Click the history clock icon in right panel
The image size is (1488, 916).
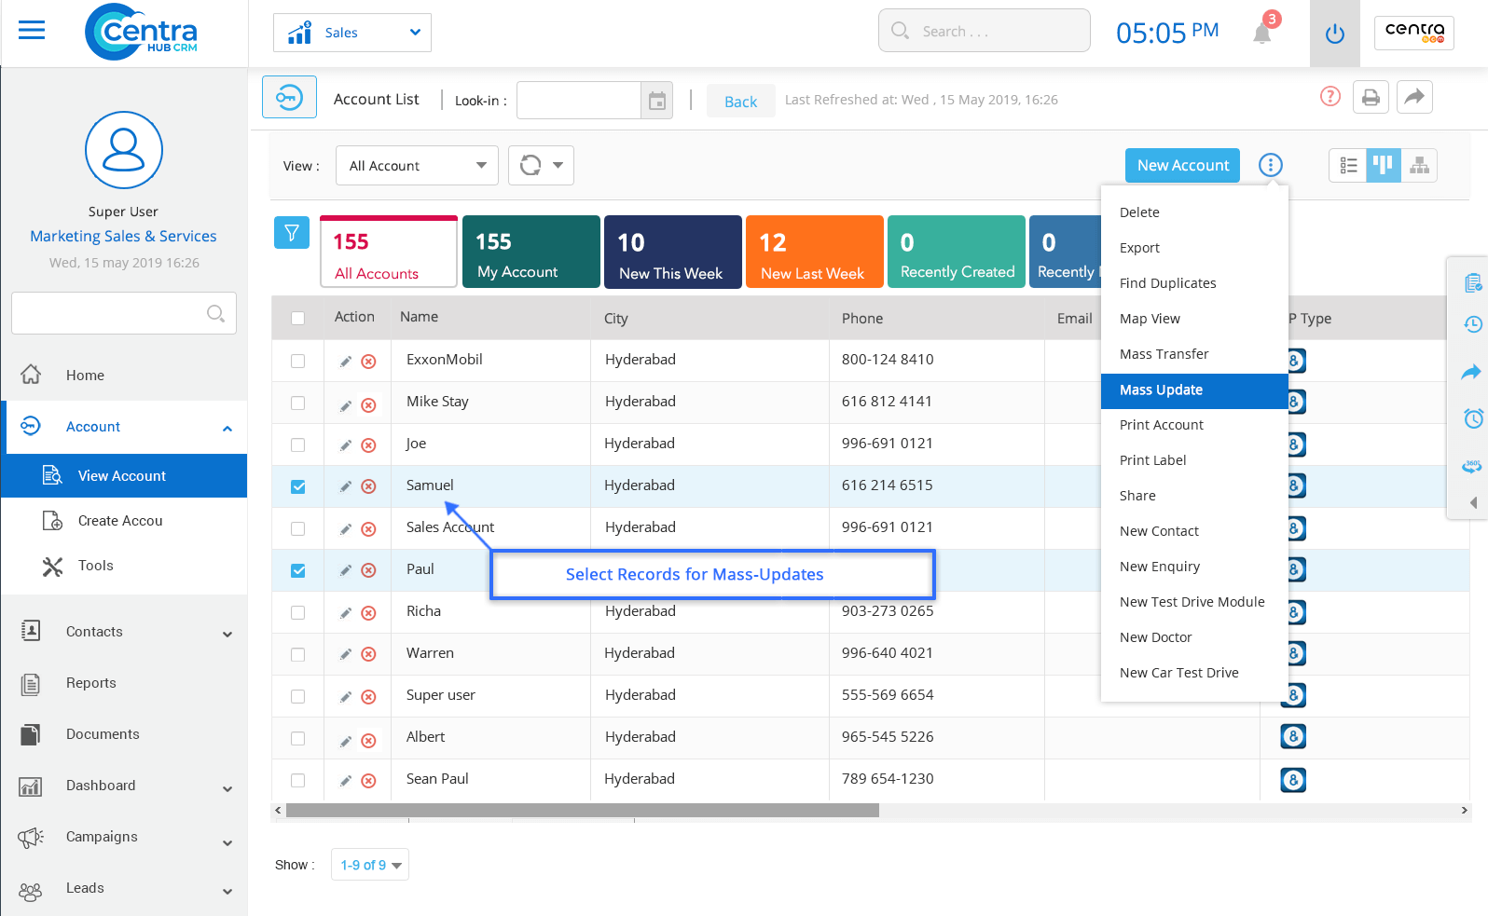point(1473,324)
